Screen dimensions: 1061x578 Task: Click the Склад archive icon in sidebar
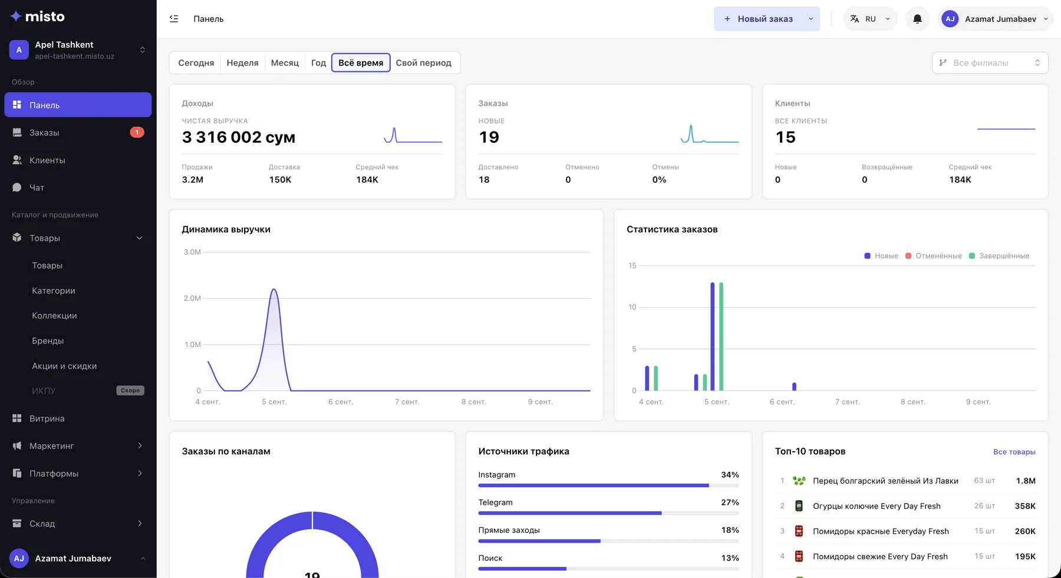17,523
